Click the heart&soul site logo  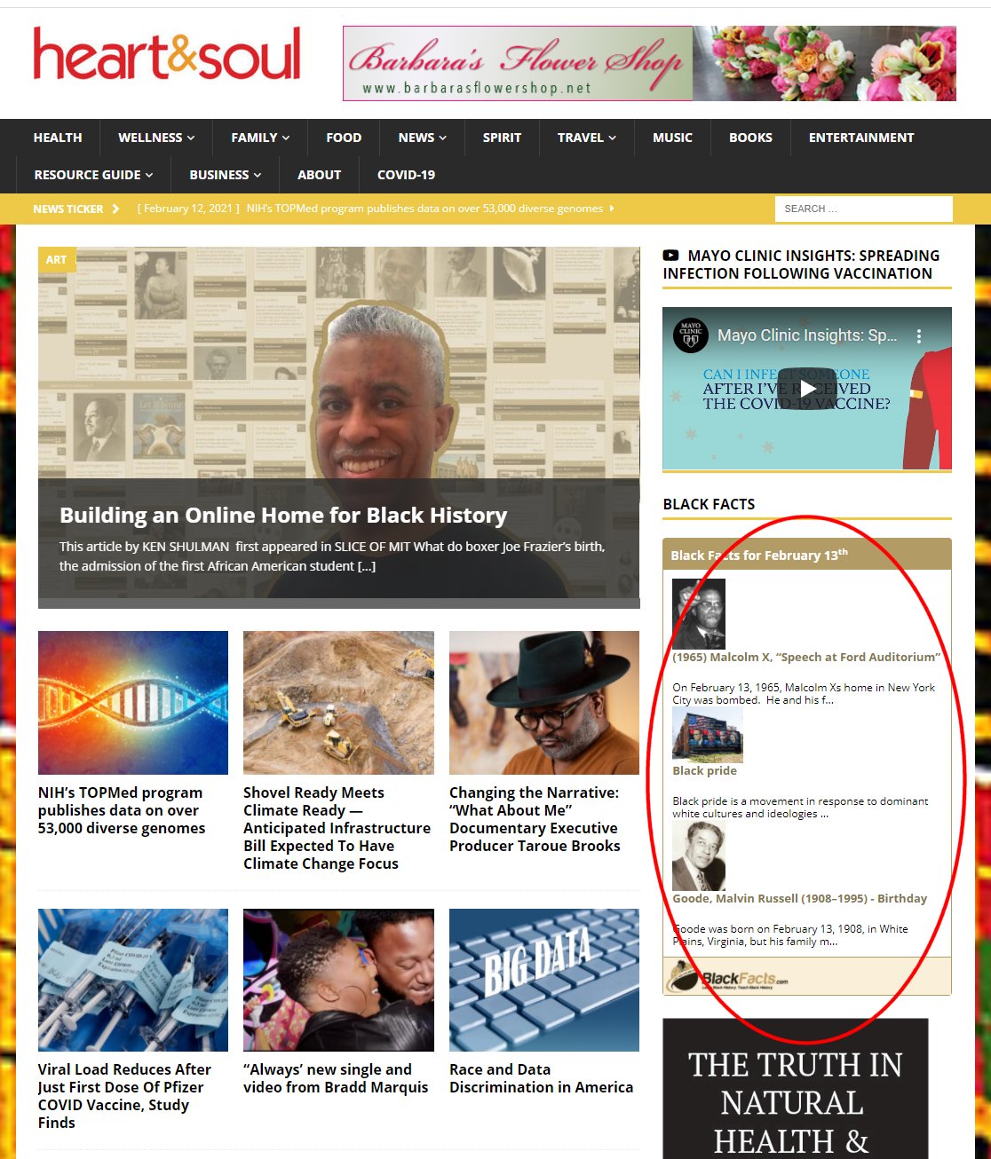tap(167, 55)
